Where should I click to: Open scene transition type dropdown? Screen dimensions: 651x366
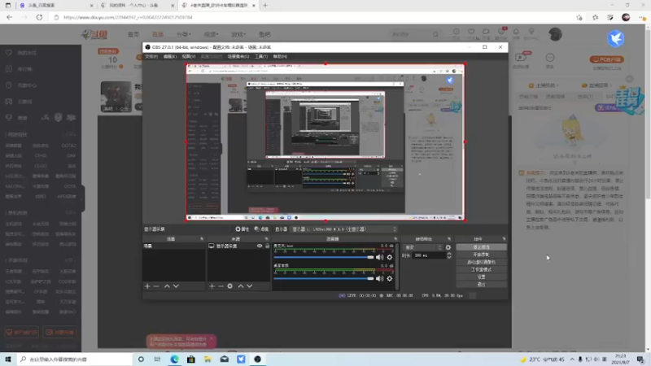click(x=423, y=247)
